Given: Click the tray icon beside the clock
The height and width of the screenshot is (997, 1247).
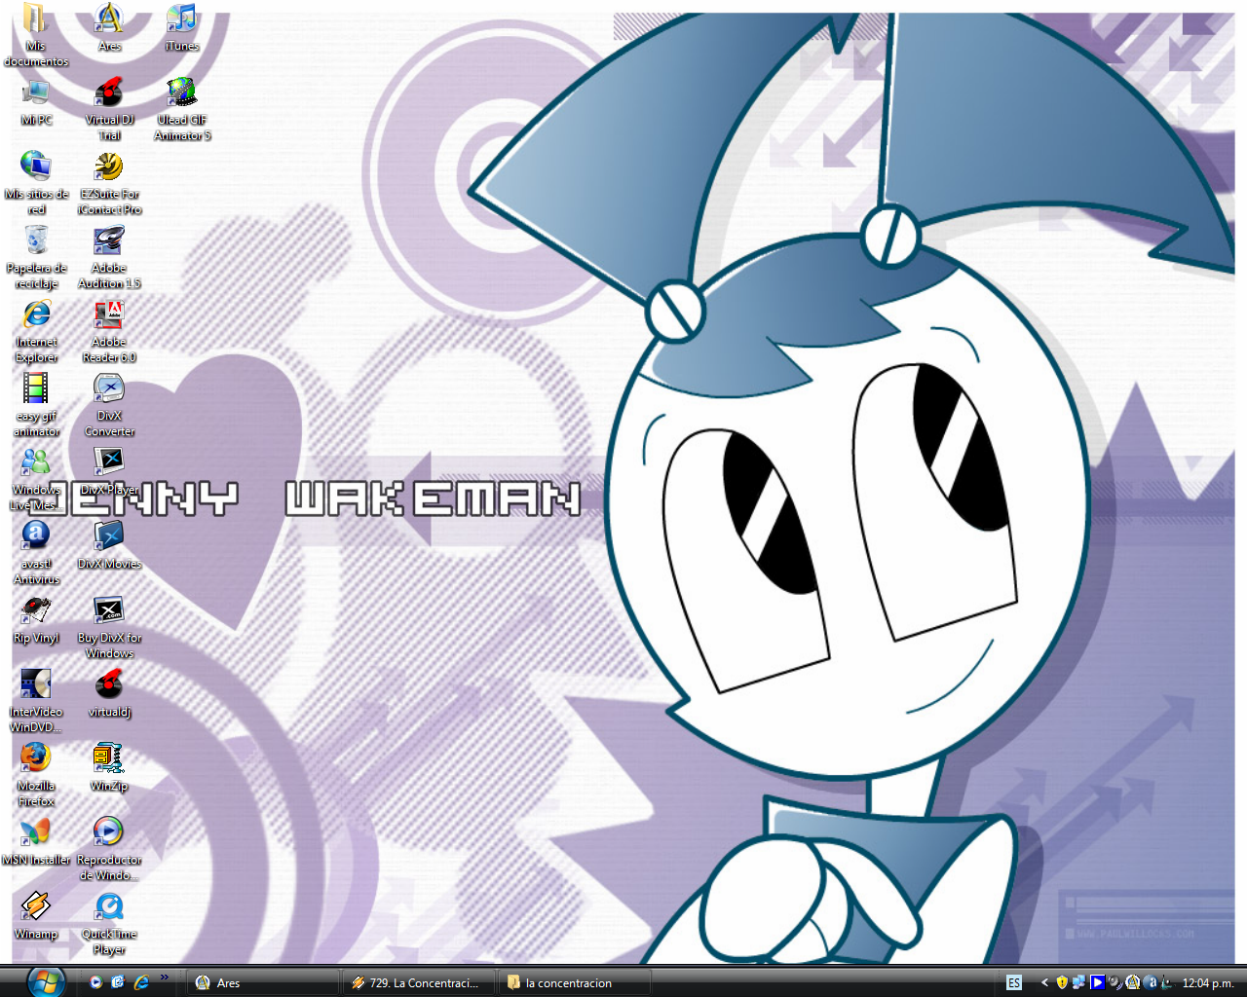Looking at the screenshot, I should [1166, 982].
